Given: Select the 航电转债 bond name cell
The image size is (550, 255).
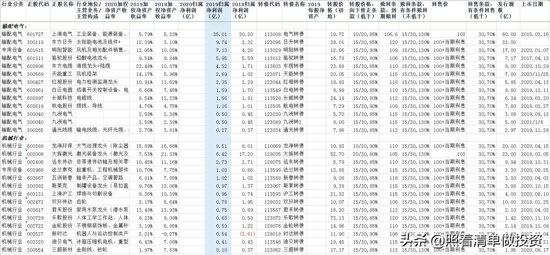Looking at the screenshot, I should 294,106.
